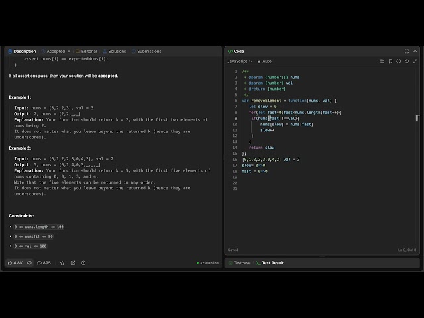Viewport: 424px width, 318px height.
Task: Reset code with the undo arrow icon
Action: coord(407,62)
